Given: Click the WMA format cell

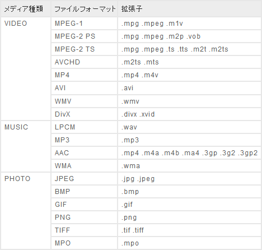Looking at the screenshot, I should point(85,166).
